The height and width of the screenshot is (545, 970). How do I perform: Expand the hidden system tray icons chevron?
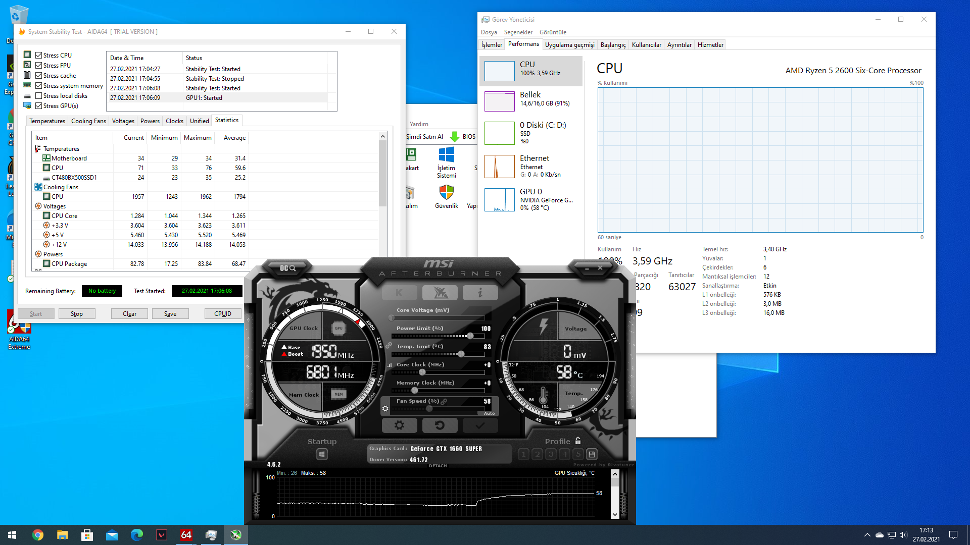point(867,535)
